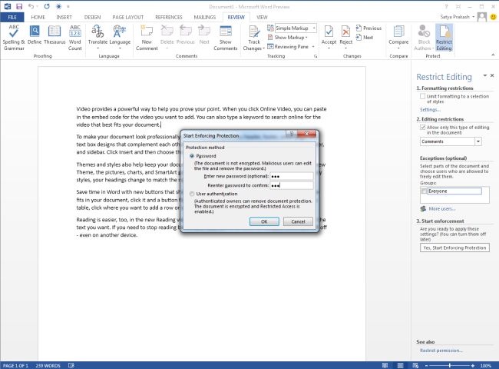The image size is (499, 369).
Task: Open the Compare documents tool
Action: click(x=398, y=38)
